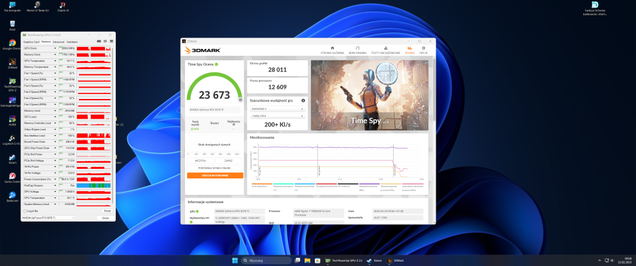
Task: Select the WYNIKI results section
Action: point(410,50)
